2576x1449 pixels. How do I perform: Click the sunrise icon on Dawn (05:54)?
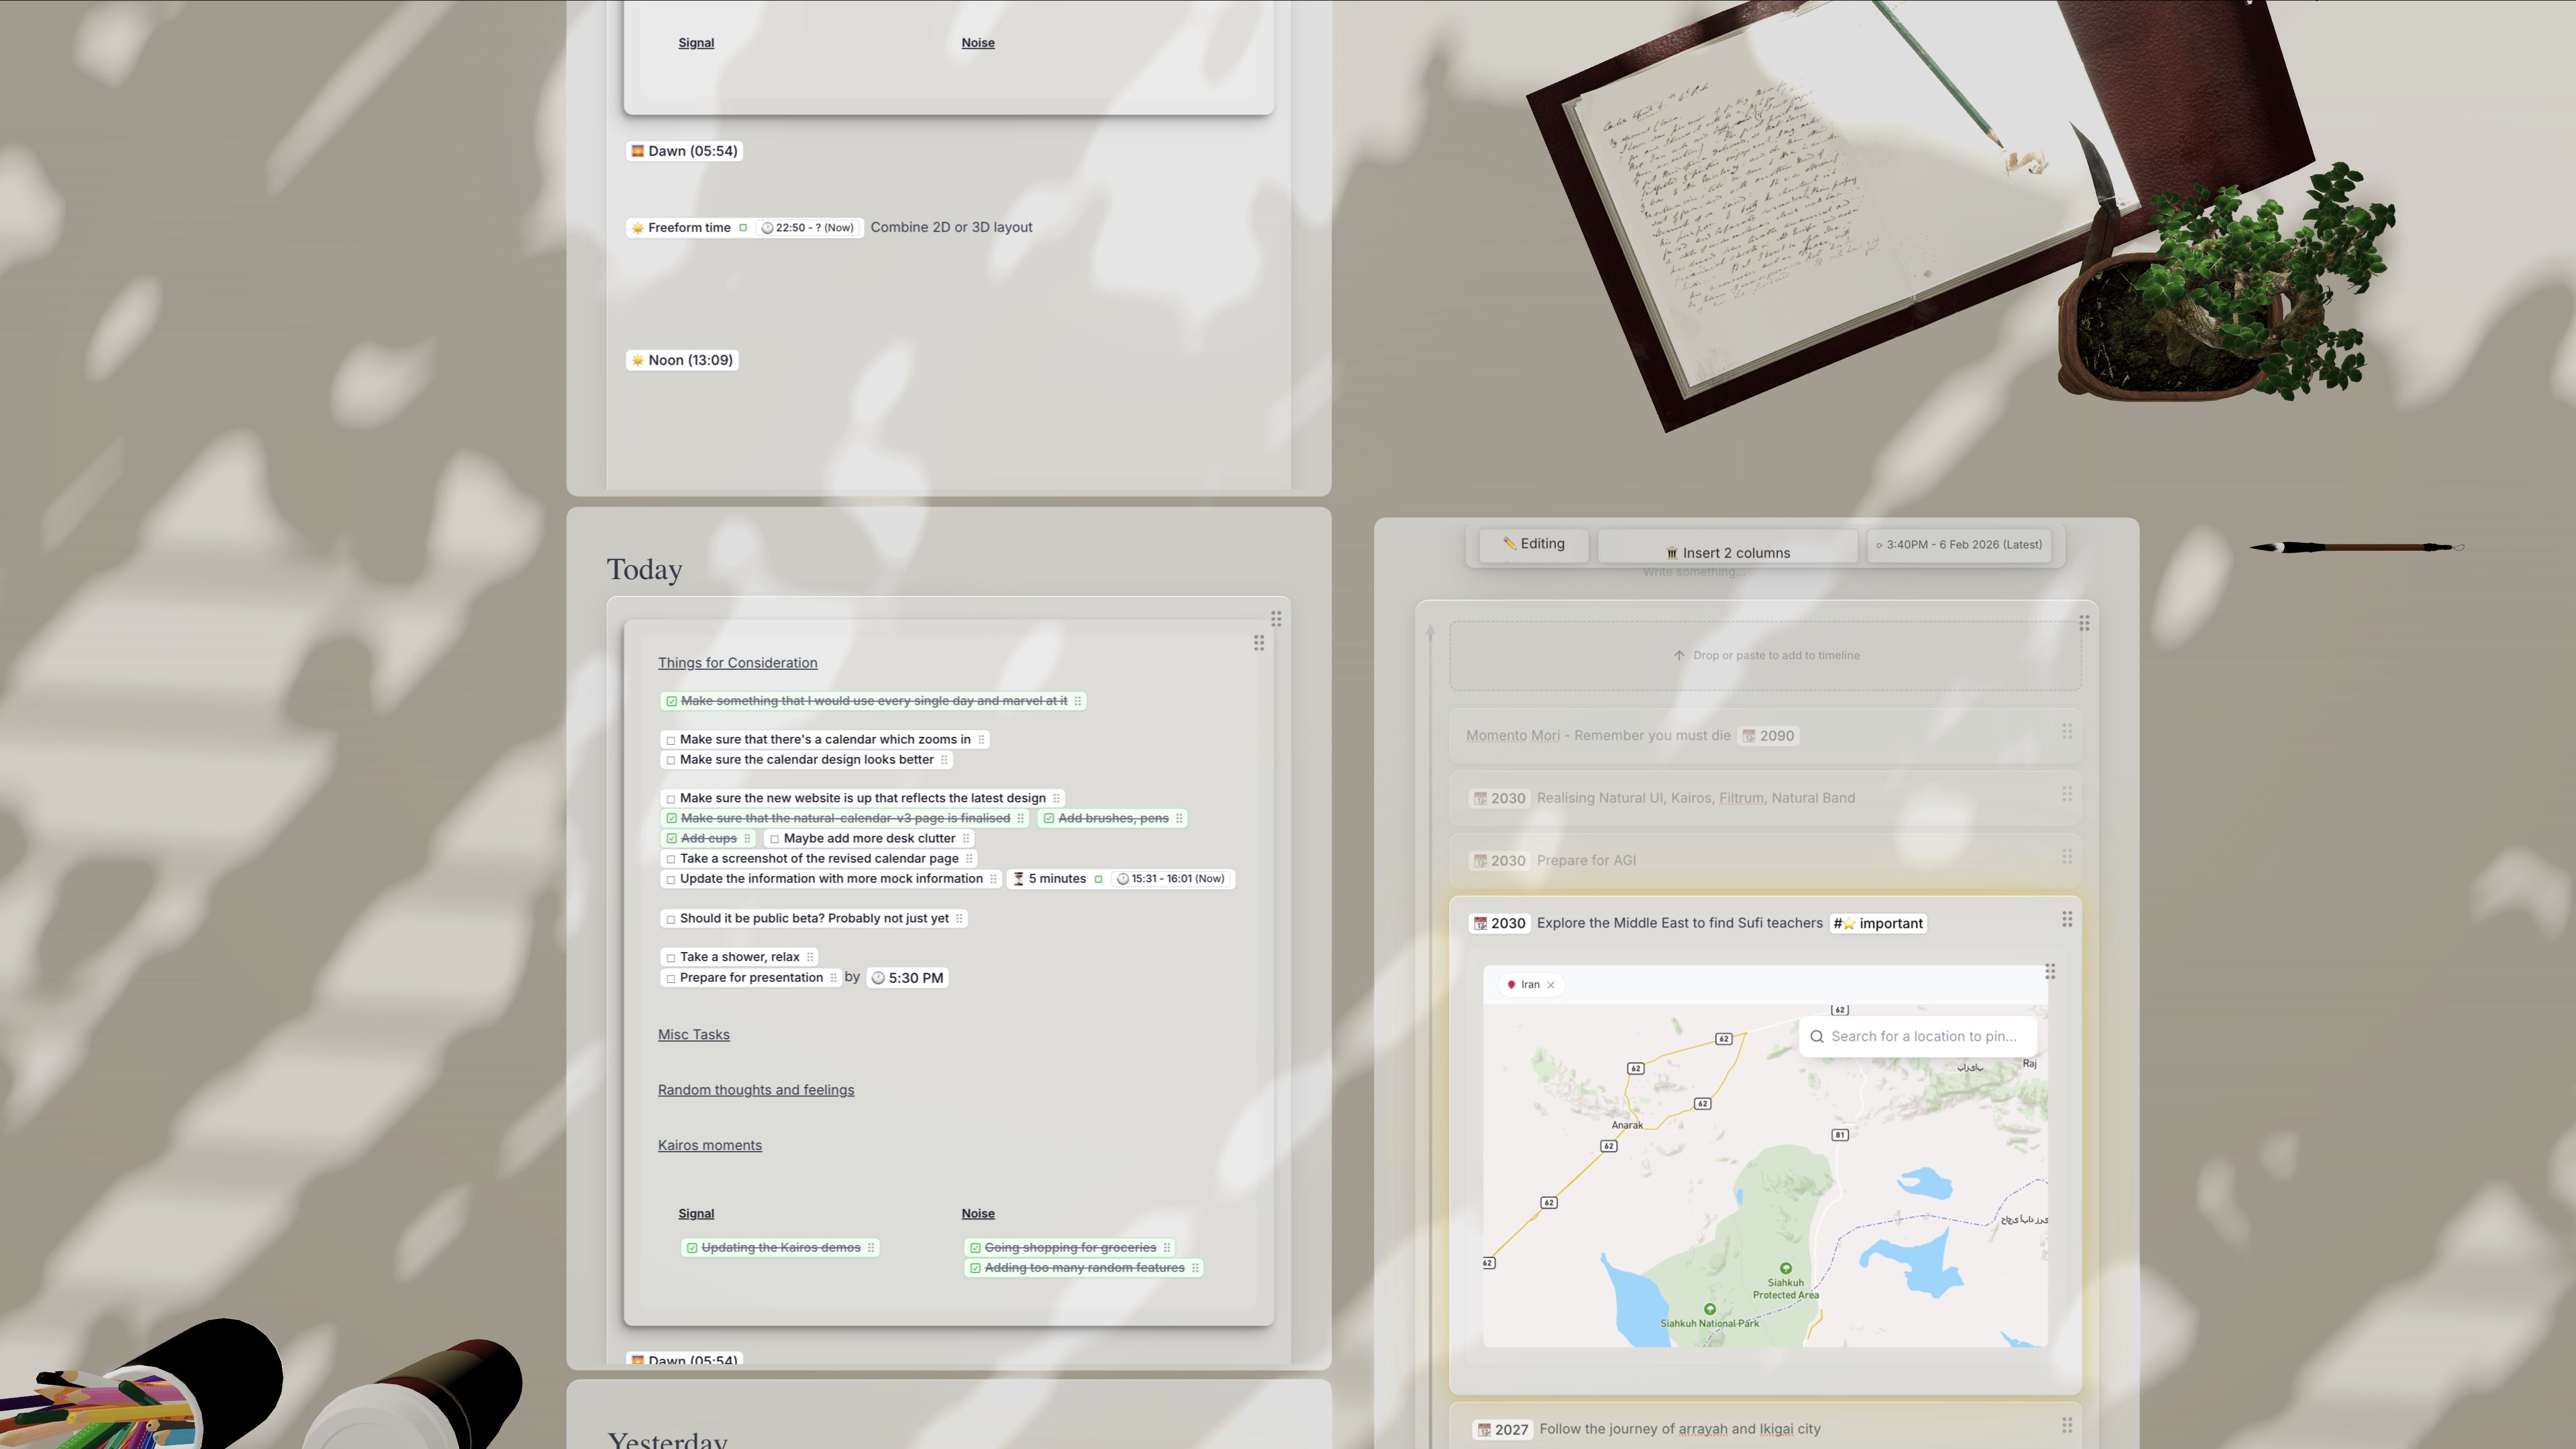point(637,150)
